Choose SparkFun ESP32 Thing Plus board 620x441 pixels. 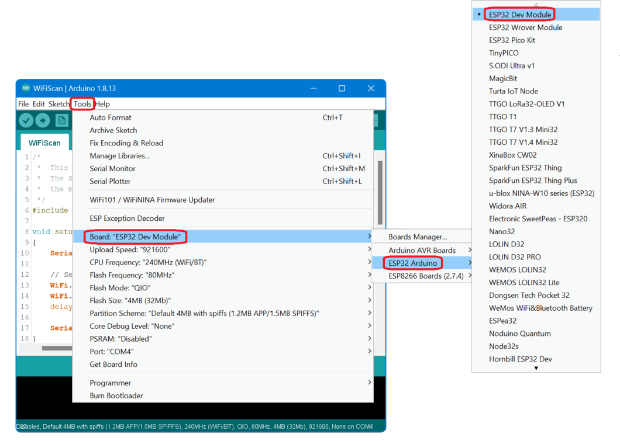click(536, 180)
